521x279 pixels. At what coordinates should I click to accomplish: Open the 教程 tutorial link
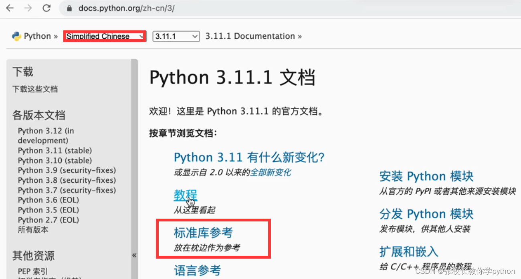tap(186, 195)
